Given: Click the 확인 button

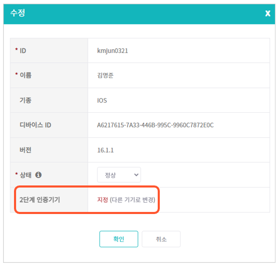Looking at the screenshot, I should (x=119, y=239).
